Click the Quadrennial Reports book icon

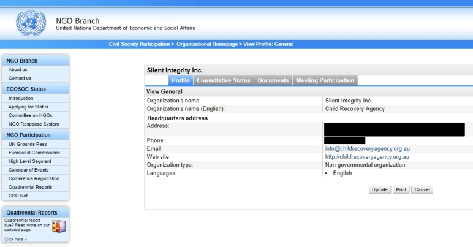pyautogui.click(x=56, y=226)
